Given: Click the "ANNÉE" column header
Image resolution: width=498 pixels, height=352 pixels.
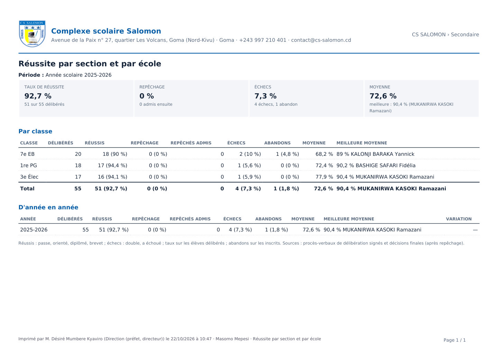Looking at the screenshot, I should [28, 219].
